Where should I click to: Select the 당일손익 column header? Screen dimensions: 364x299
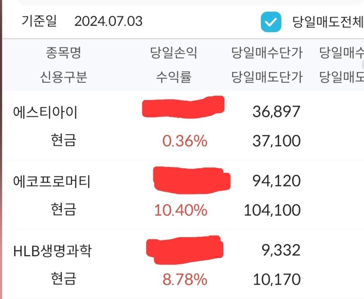tap(173, 53)
